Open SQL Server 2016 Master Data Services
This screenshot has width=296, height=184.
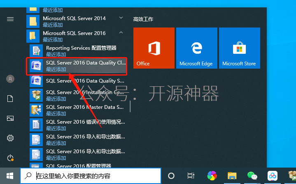(77, 110)
